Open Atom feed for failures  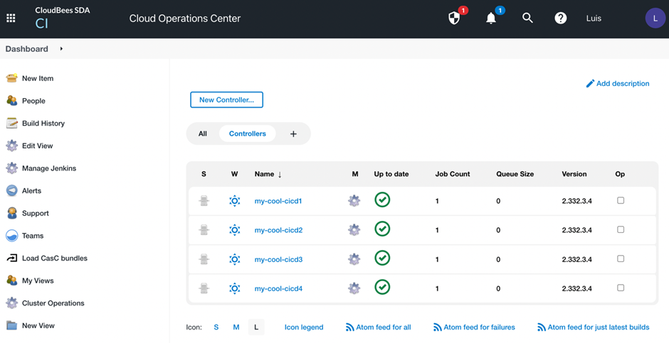pos(474,327)
